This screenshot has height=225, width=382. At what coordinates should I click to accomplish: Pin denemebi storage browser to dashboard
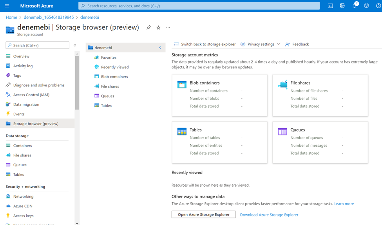tap(148, 28)
